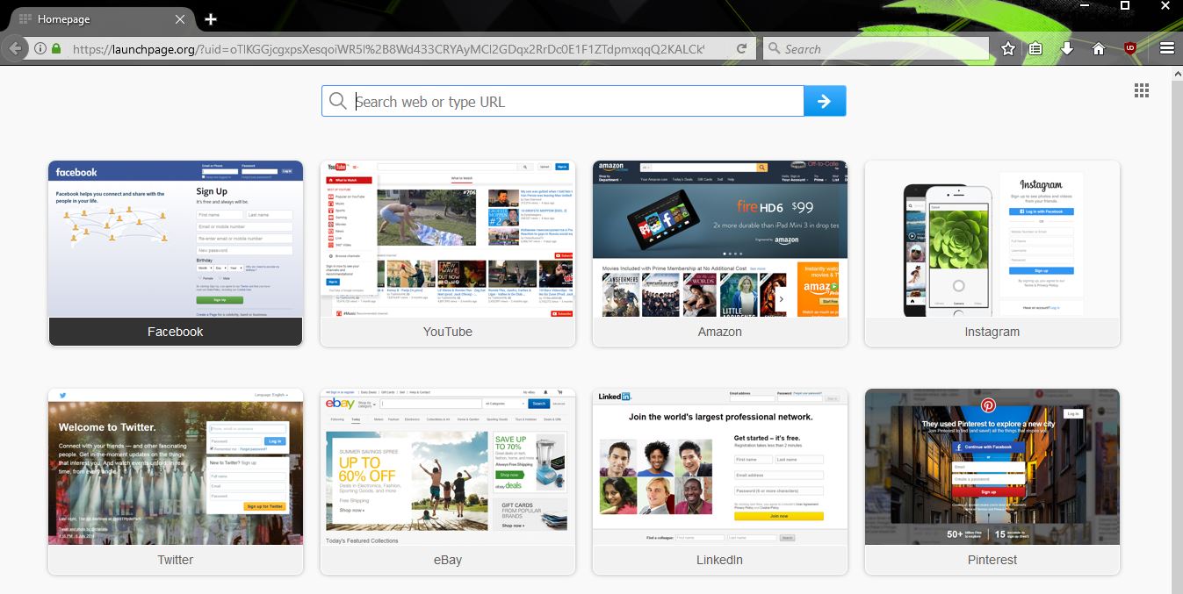1183x594 pixels.
Task: Open the downloads arrow icon
Action: point(1067,49)
